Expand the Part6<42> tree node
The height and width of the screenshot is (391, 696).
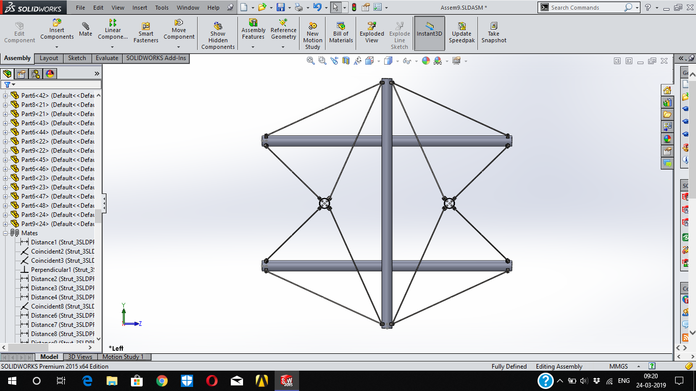[6, 96]
